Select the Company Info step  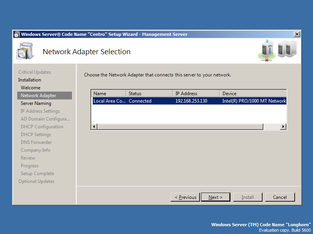(36, 150)
